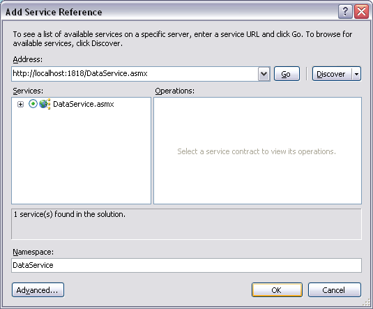Click the Namespace text field

[186, 265]
